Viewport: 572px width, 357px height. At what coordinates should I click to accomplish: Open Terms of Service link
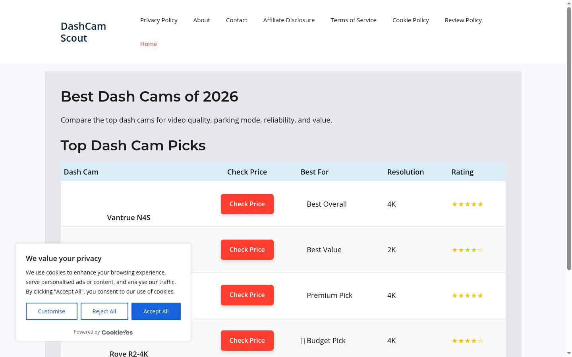(x=354, y=20)
